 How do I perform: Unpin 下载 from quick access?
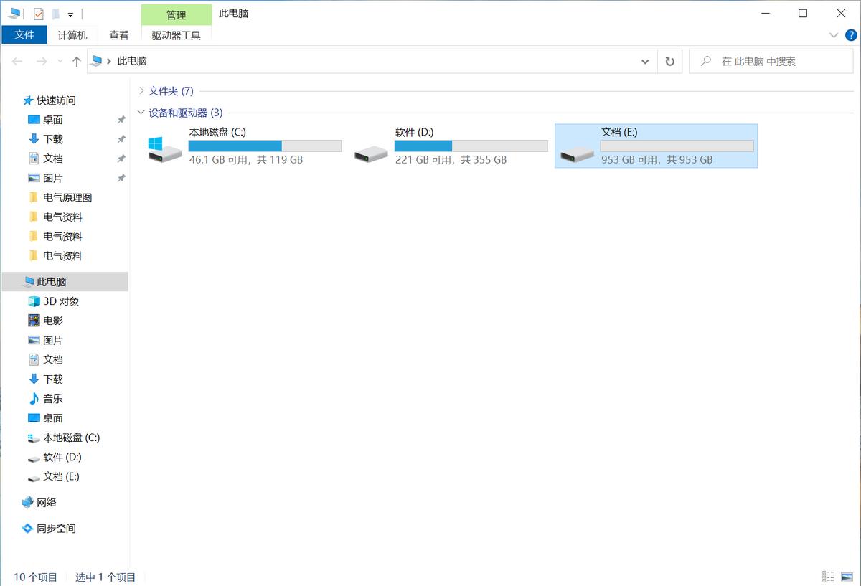pyautogui.click(x=122, y=139)
